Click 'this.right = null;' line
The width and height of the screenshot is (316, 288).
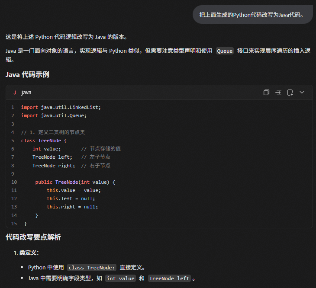(72, 207)
